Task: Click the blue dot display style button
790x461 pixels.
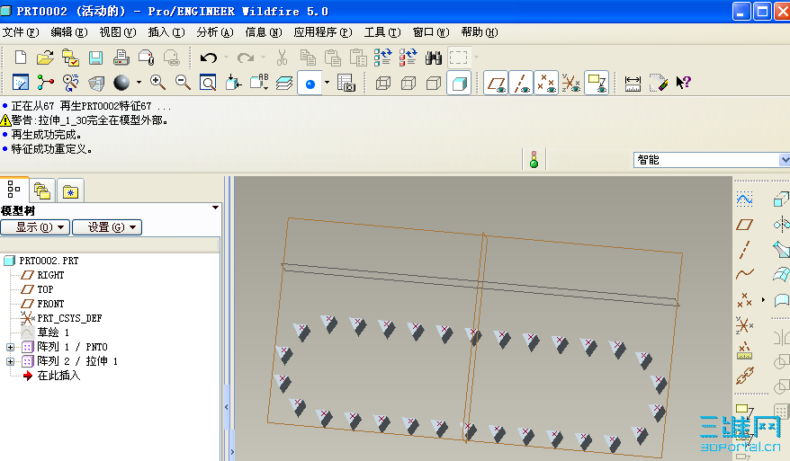Action: [310, 83]
